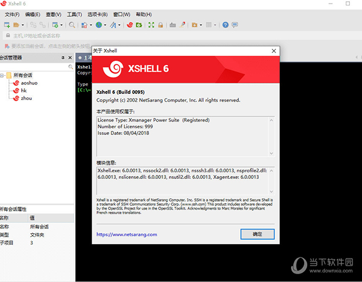Click the Open folder toolbar icon

coord(16,25)
